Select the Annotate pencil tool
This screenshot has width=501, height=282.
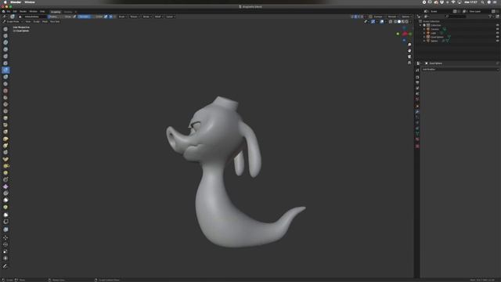coord(5,266)
